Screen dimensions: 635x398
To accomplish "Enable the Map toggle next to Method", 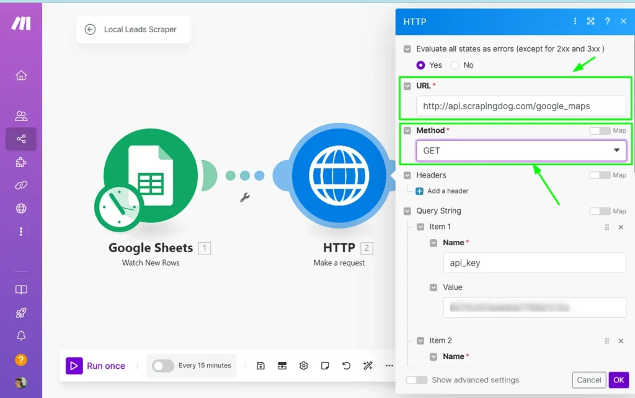I will coord(600,130).
